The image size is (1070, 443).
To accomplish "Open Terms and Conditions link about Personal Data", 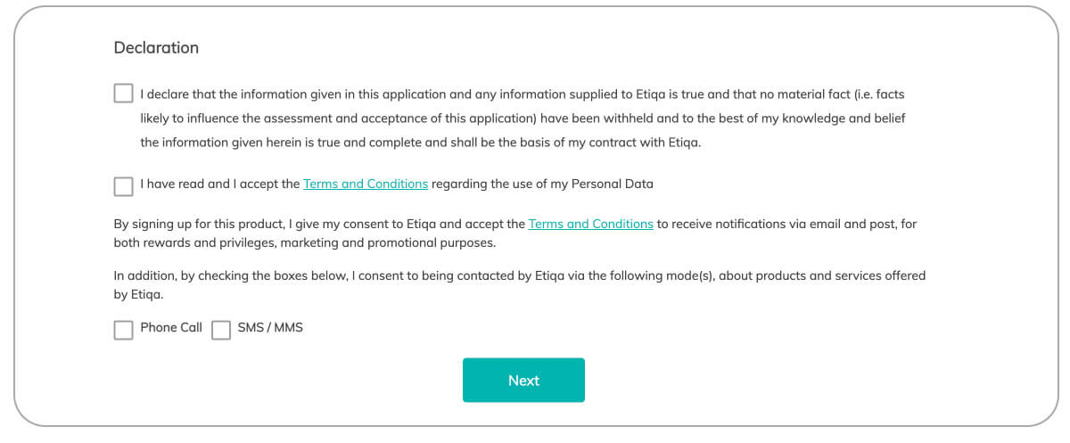I will (366, 184).
